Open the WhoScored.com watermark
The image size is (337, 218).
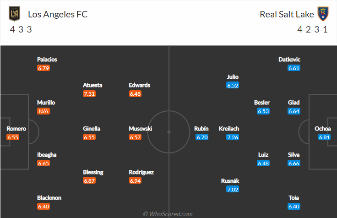pyautogui.click(x=168, y=214)
